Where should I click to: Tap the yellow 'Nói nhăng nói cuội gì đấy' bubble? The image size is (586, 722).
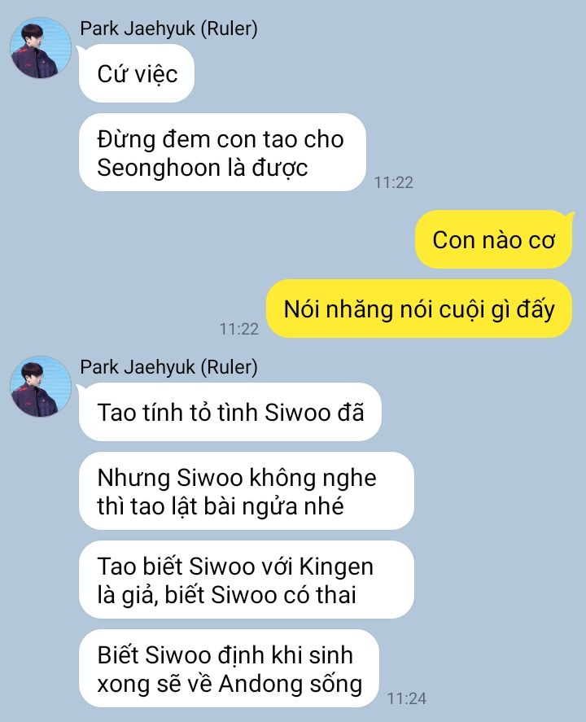click(x=419, y=308)
